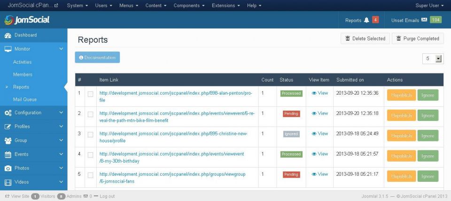This screenshot has height=201, width=451.
Task: Open the Documentation button
Action: (97, 57)
